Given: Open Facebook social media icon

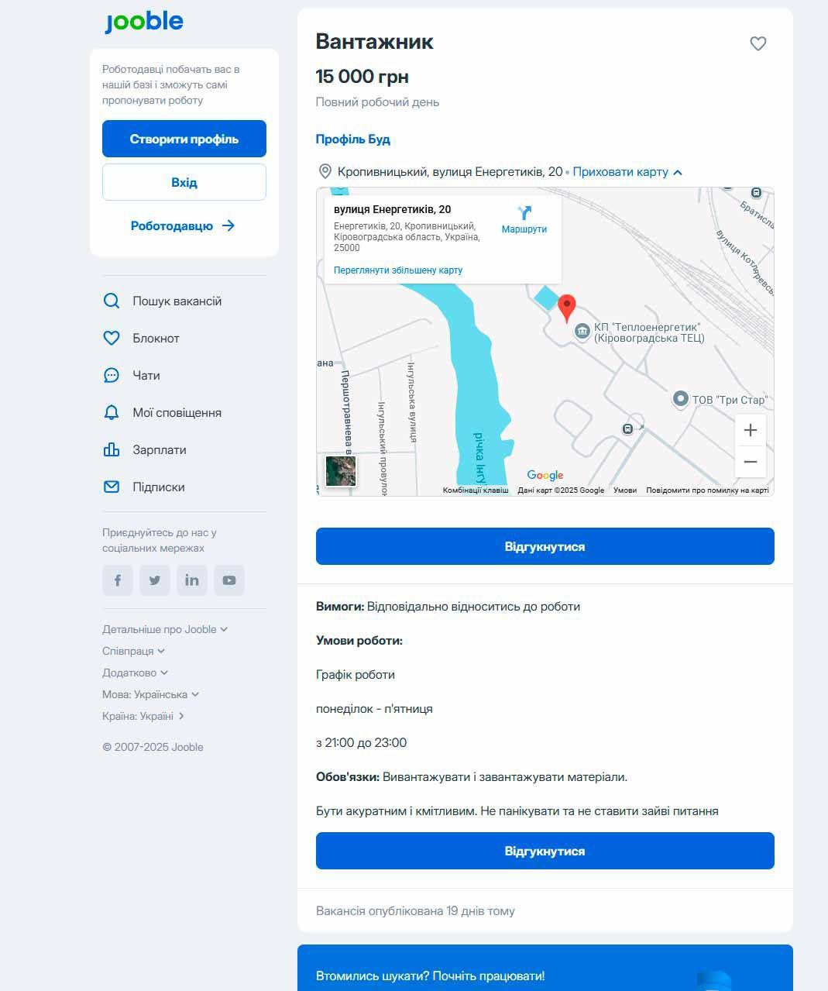Looking at the screenshot, I should click(118, 580).
